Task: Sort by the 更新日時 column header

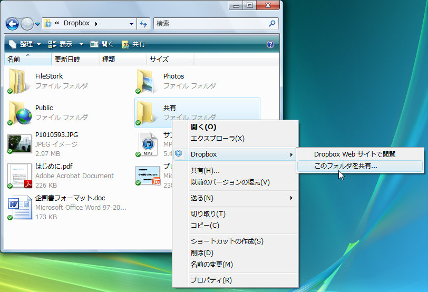Action: (75, 59)
